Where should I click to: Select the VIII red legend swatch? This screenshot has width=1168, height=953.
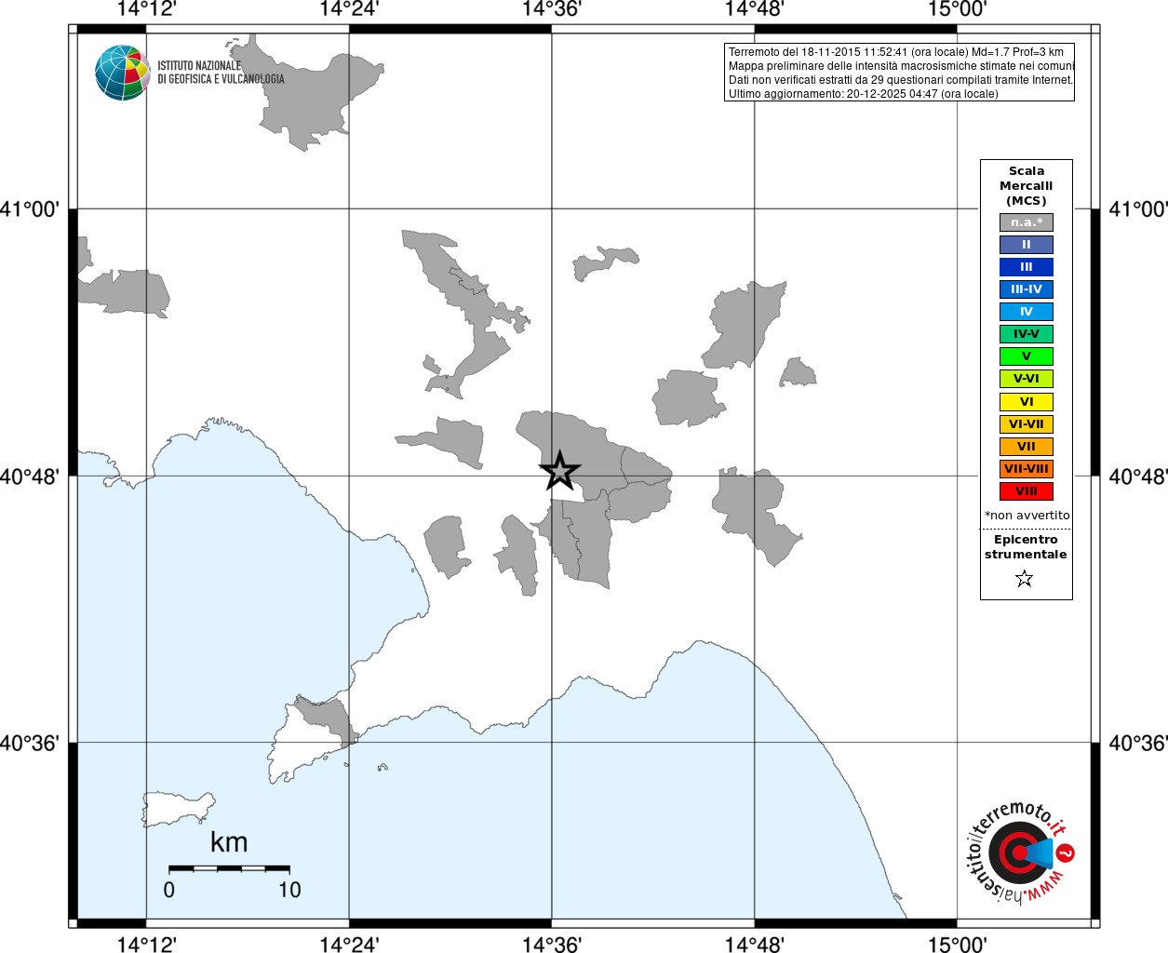(1027, 491)
